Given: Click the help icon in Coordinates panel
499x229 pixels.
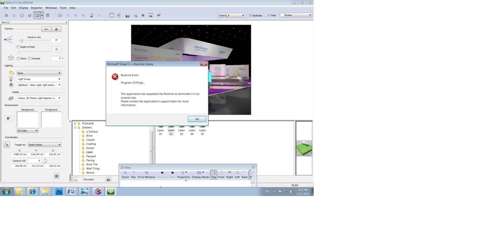Looking at the screenshot, I should coord(56,176).
